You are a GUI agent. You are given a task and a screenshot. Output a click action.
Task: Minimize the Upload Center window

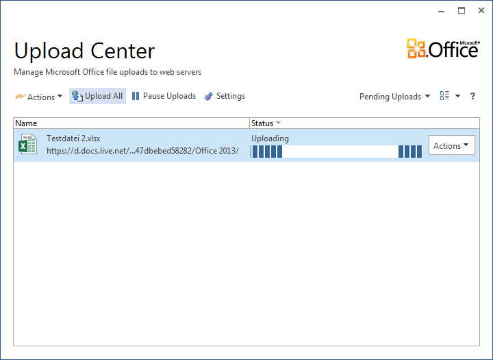(x=442, y=11)
